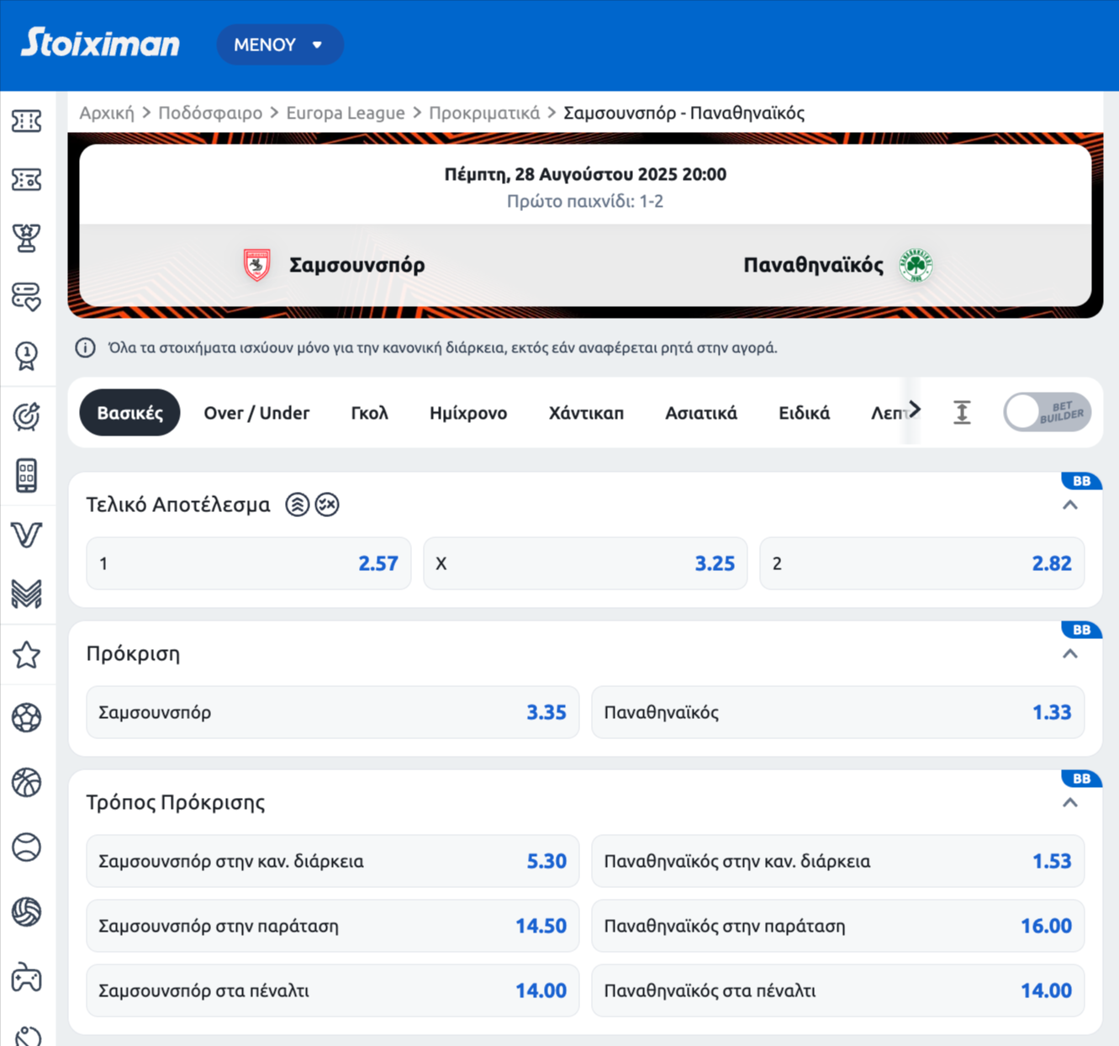
Task: Collapse the Πρόκριση market section
Action: (x=1069, y=654)
